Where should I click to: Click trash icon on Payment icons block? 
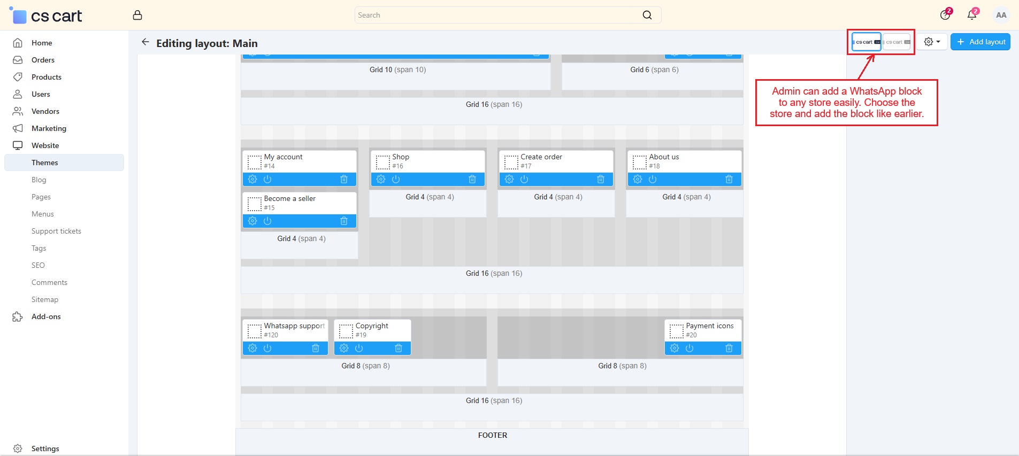(729, 348)
